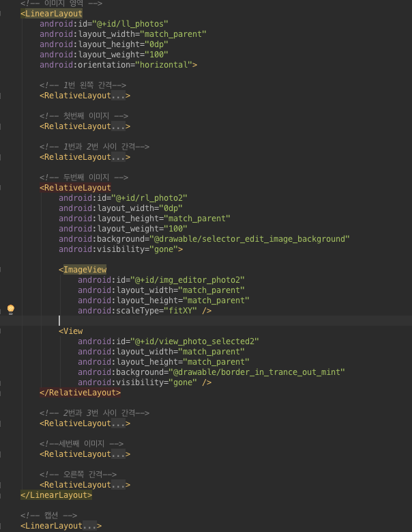
Task: Click the '이미지 영역' comment at the top
Action: (x=61, y=3)
